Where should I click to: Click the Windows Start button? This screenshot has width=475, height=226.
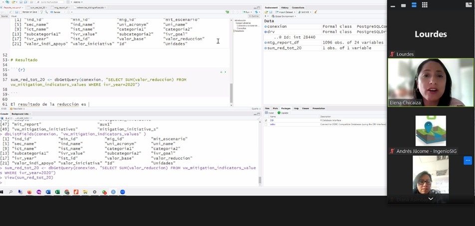click(x=1, y=192)
